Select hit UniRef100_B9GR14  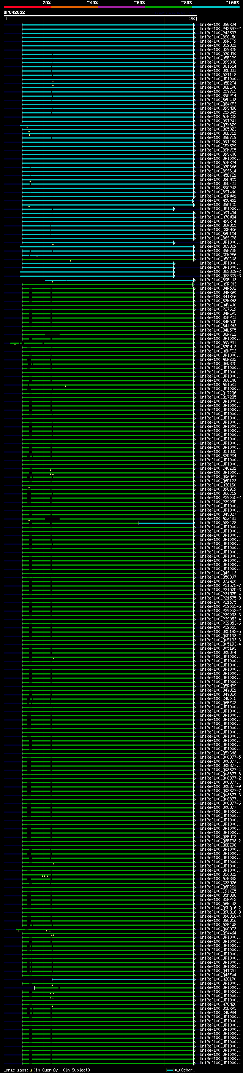pyautogui.click(x=218, y=96)
